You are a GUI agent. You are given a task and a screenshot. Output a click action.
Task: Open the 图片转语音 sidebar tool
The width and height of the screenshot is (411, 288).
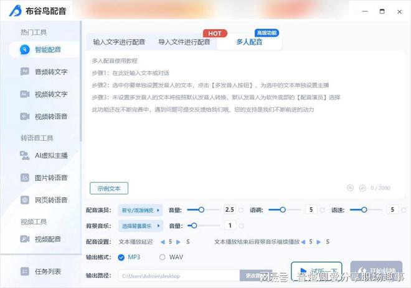pyautogui.click(x=44, y=178)
